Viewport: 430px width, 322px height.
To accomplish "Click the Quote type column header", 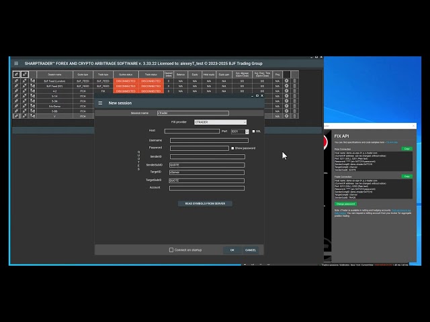I will (x=83, y=74).
